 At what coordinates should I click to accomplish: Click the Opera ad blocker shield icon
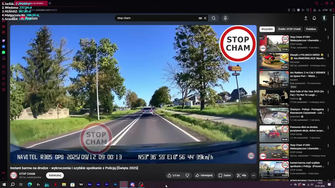click(298, 10)
